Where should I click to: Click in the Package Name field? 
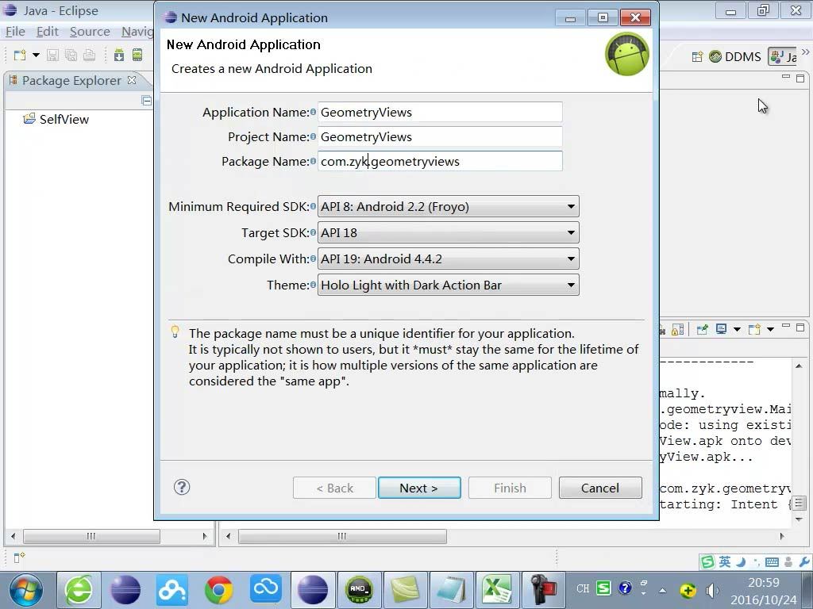click(440, 161)
